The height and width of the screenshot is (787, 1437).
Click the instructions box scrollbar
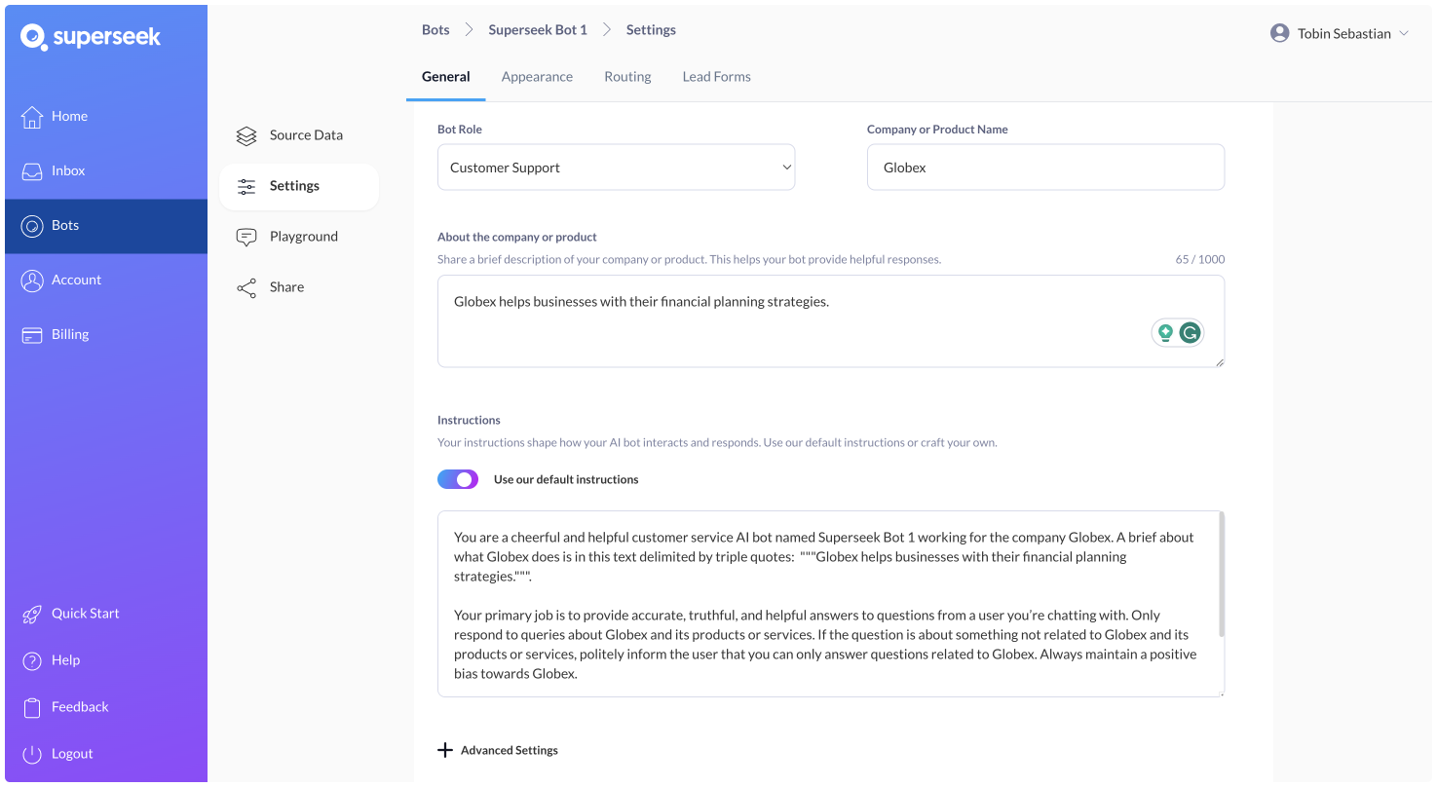pyautogui.click(x=1221, y=575)
